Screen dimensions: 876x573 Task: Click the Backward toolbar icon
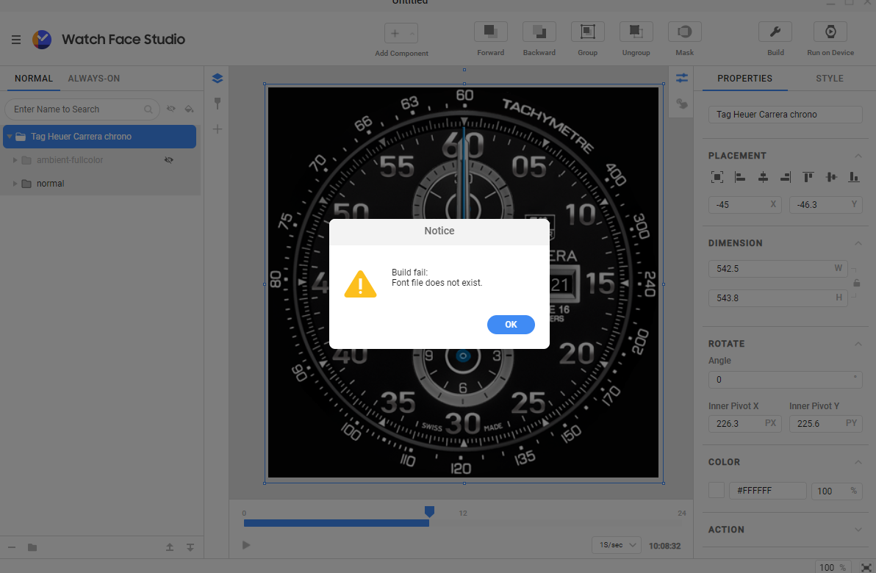point(539,32)
